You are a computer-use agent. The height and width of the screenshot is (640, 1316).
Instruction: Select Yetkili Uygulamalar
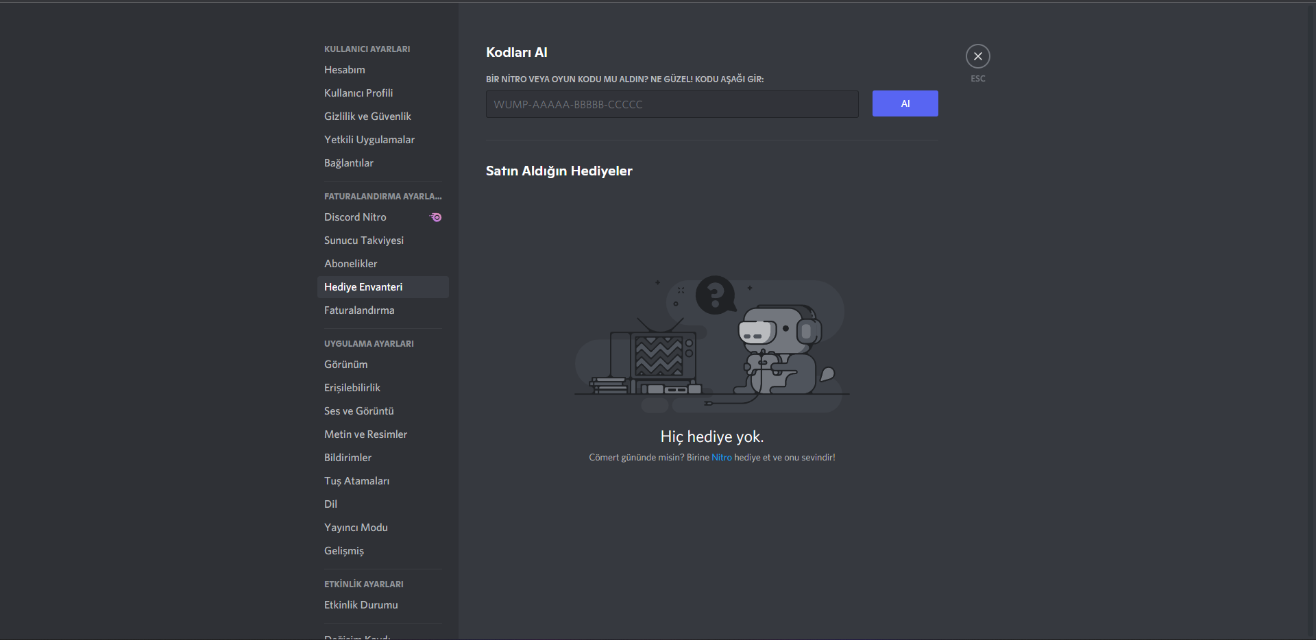click(x=382, y=140)
